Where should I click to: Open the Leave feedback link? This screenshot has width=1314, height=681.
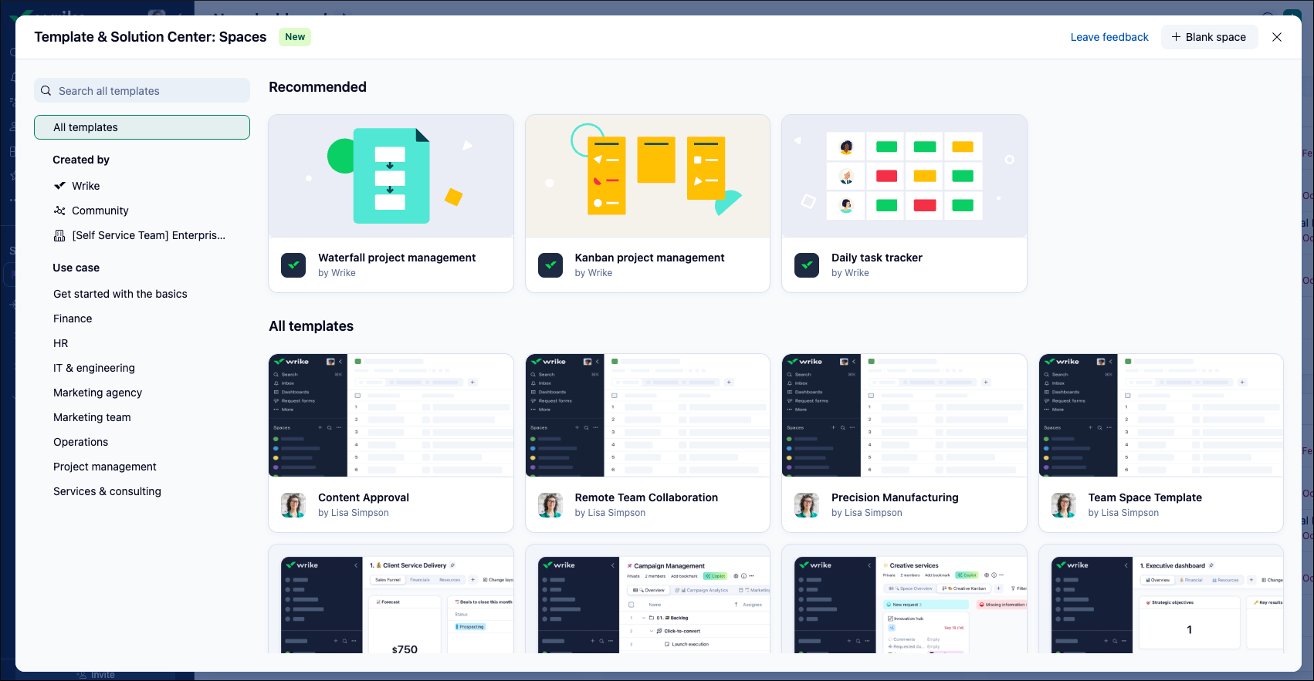click(1109, 37)
